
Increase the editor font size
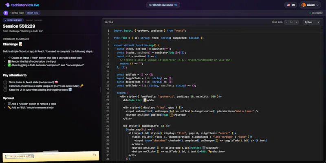(x=296, y=22)
